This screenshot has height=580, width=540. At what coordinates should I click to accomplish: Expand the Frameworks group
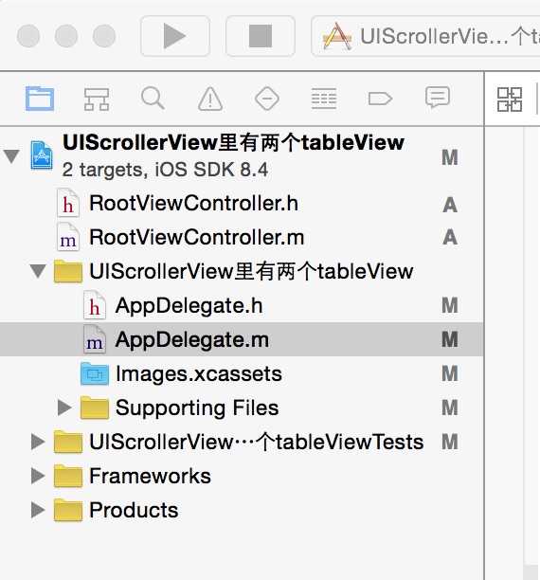tap(38, 476)
